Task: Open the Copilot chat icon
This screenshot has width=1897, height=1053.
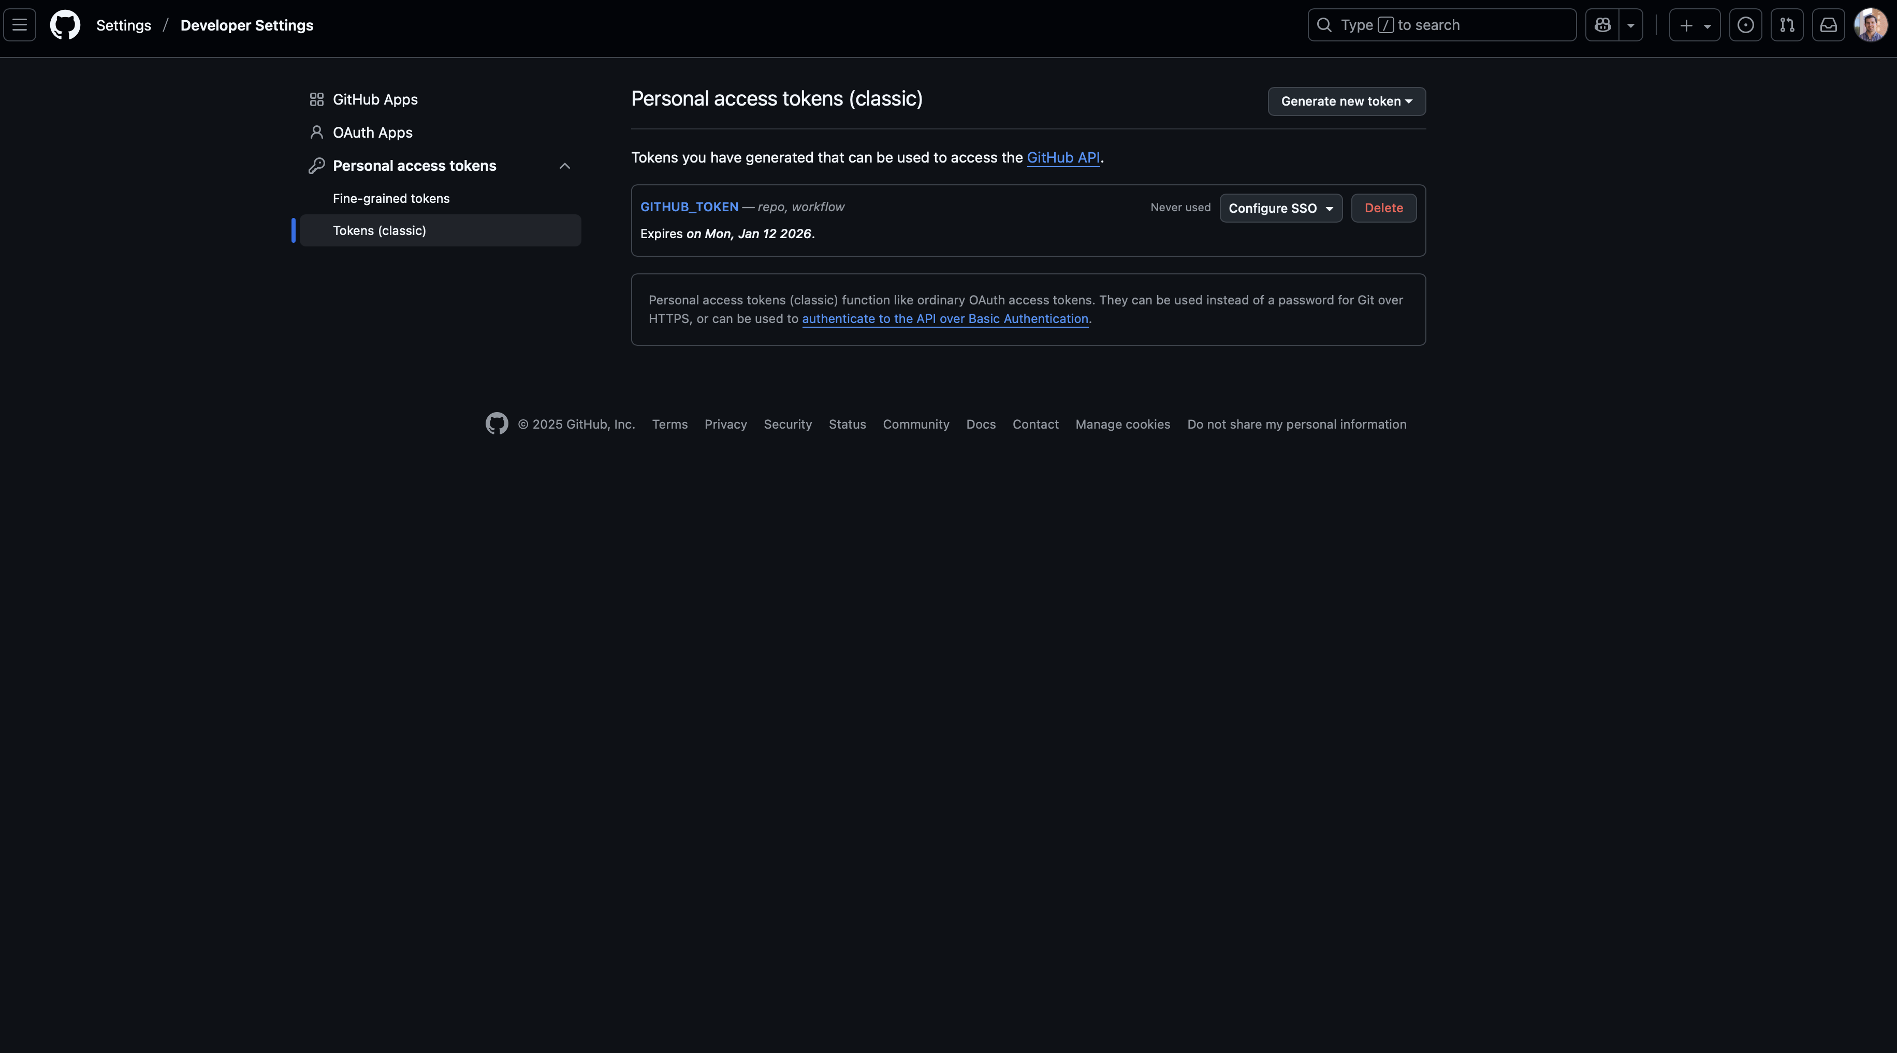Action: (1602, 25)
